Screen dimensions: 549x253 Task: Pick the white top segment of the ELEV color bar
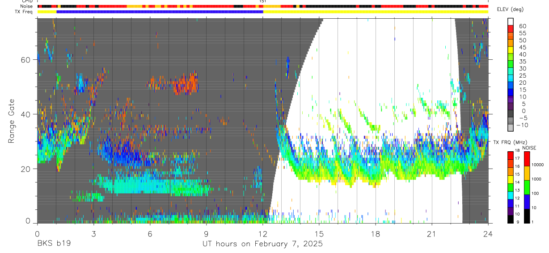(x=511, y=21)
